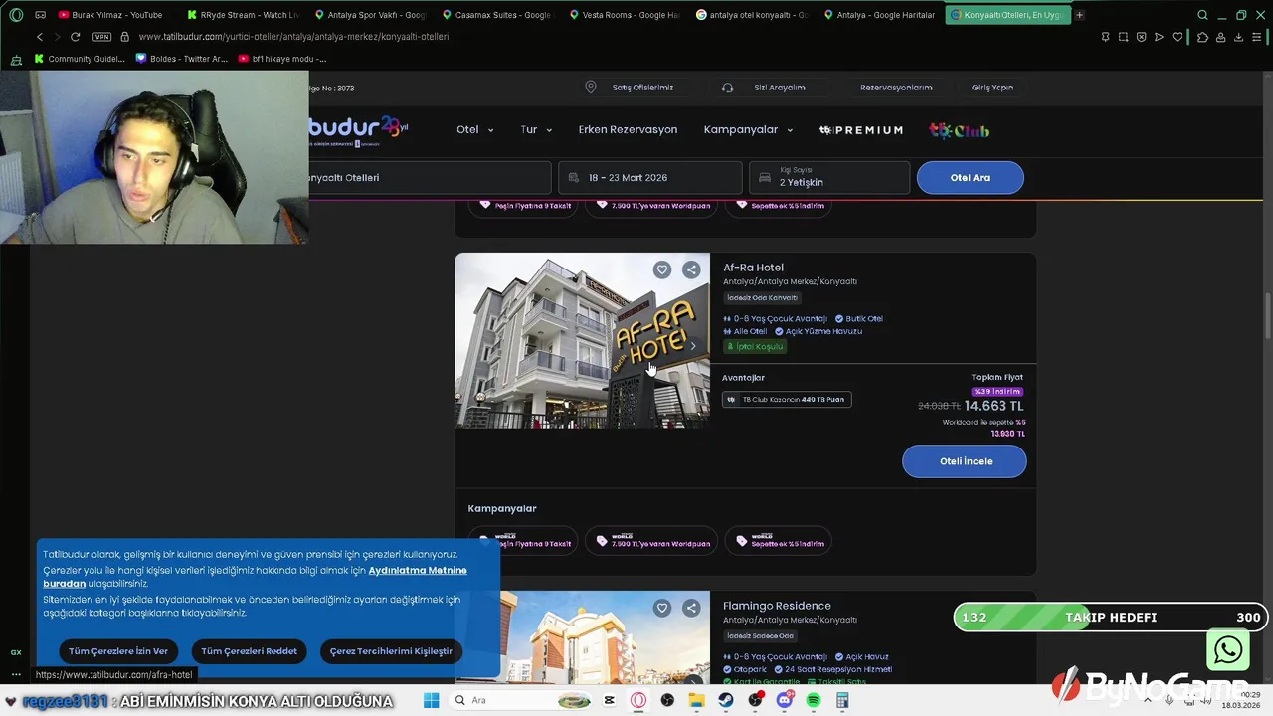Reload the page in browser toolbar
The width and height of the screenshot is (1273, 716).
click(x=75, y=37)
